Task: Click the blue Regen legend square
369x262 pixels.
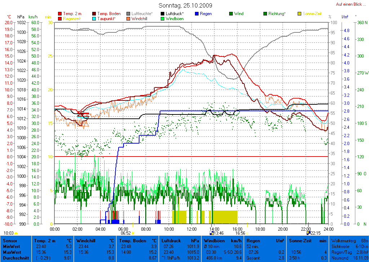Action: 197,14
